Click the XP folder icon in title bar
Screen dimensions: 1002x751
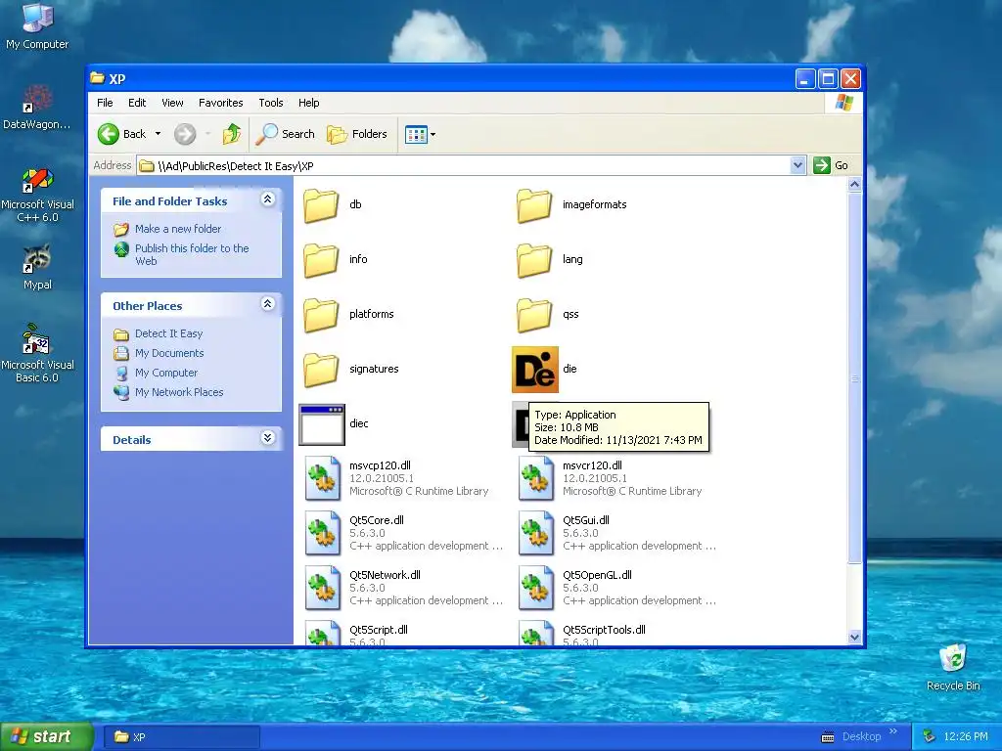[97, 78]
